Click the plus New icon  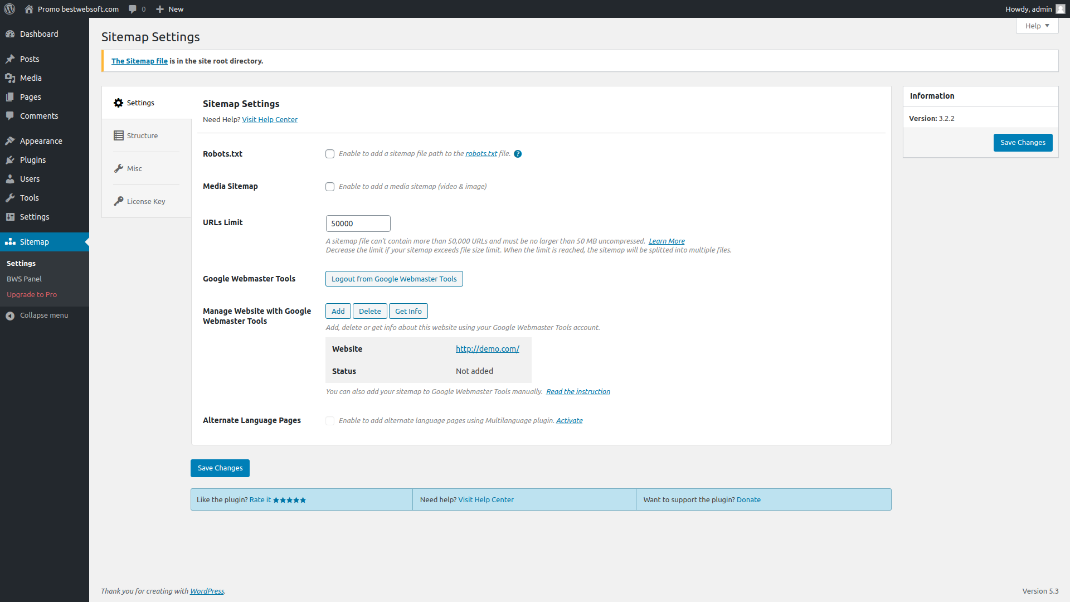[160, 9]
